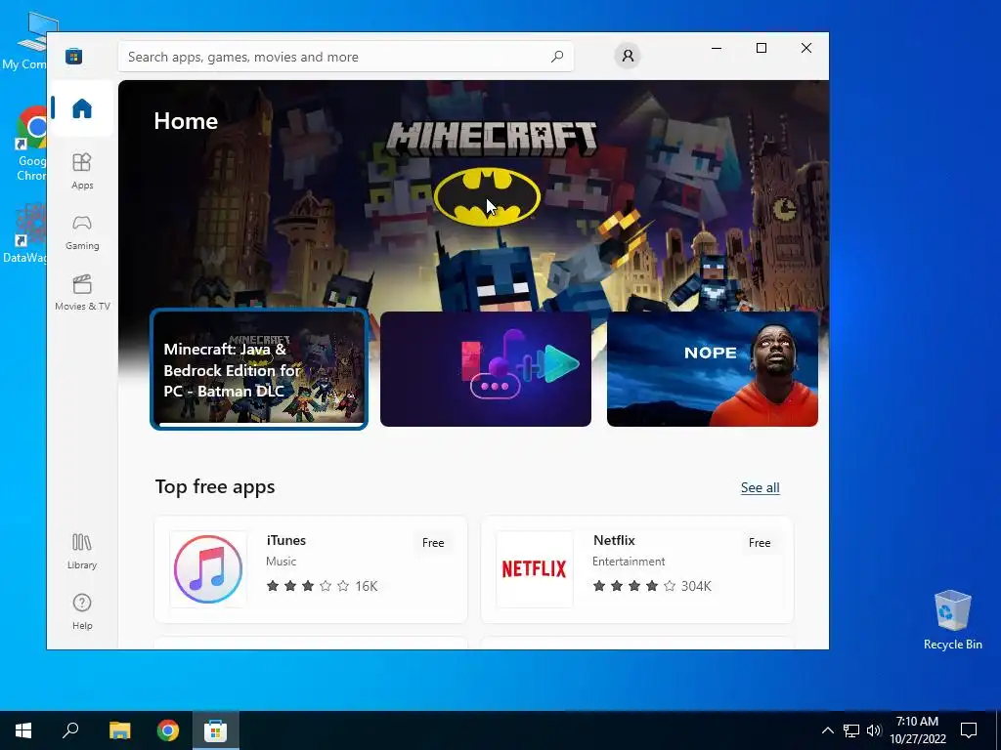Focus the Search apps, games, movies field

[x=345, y=57]
